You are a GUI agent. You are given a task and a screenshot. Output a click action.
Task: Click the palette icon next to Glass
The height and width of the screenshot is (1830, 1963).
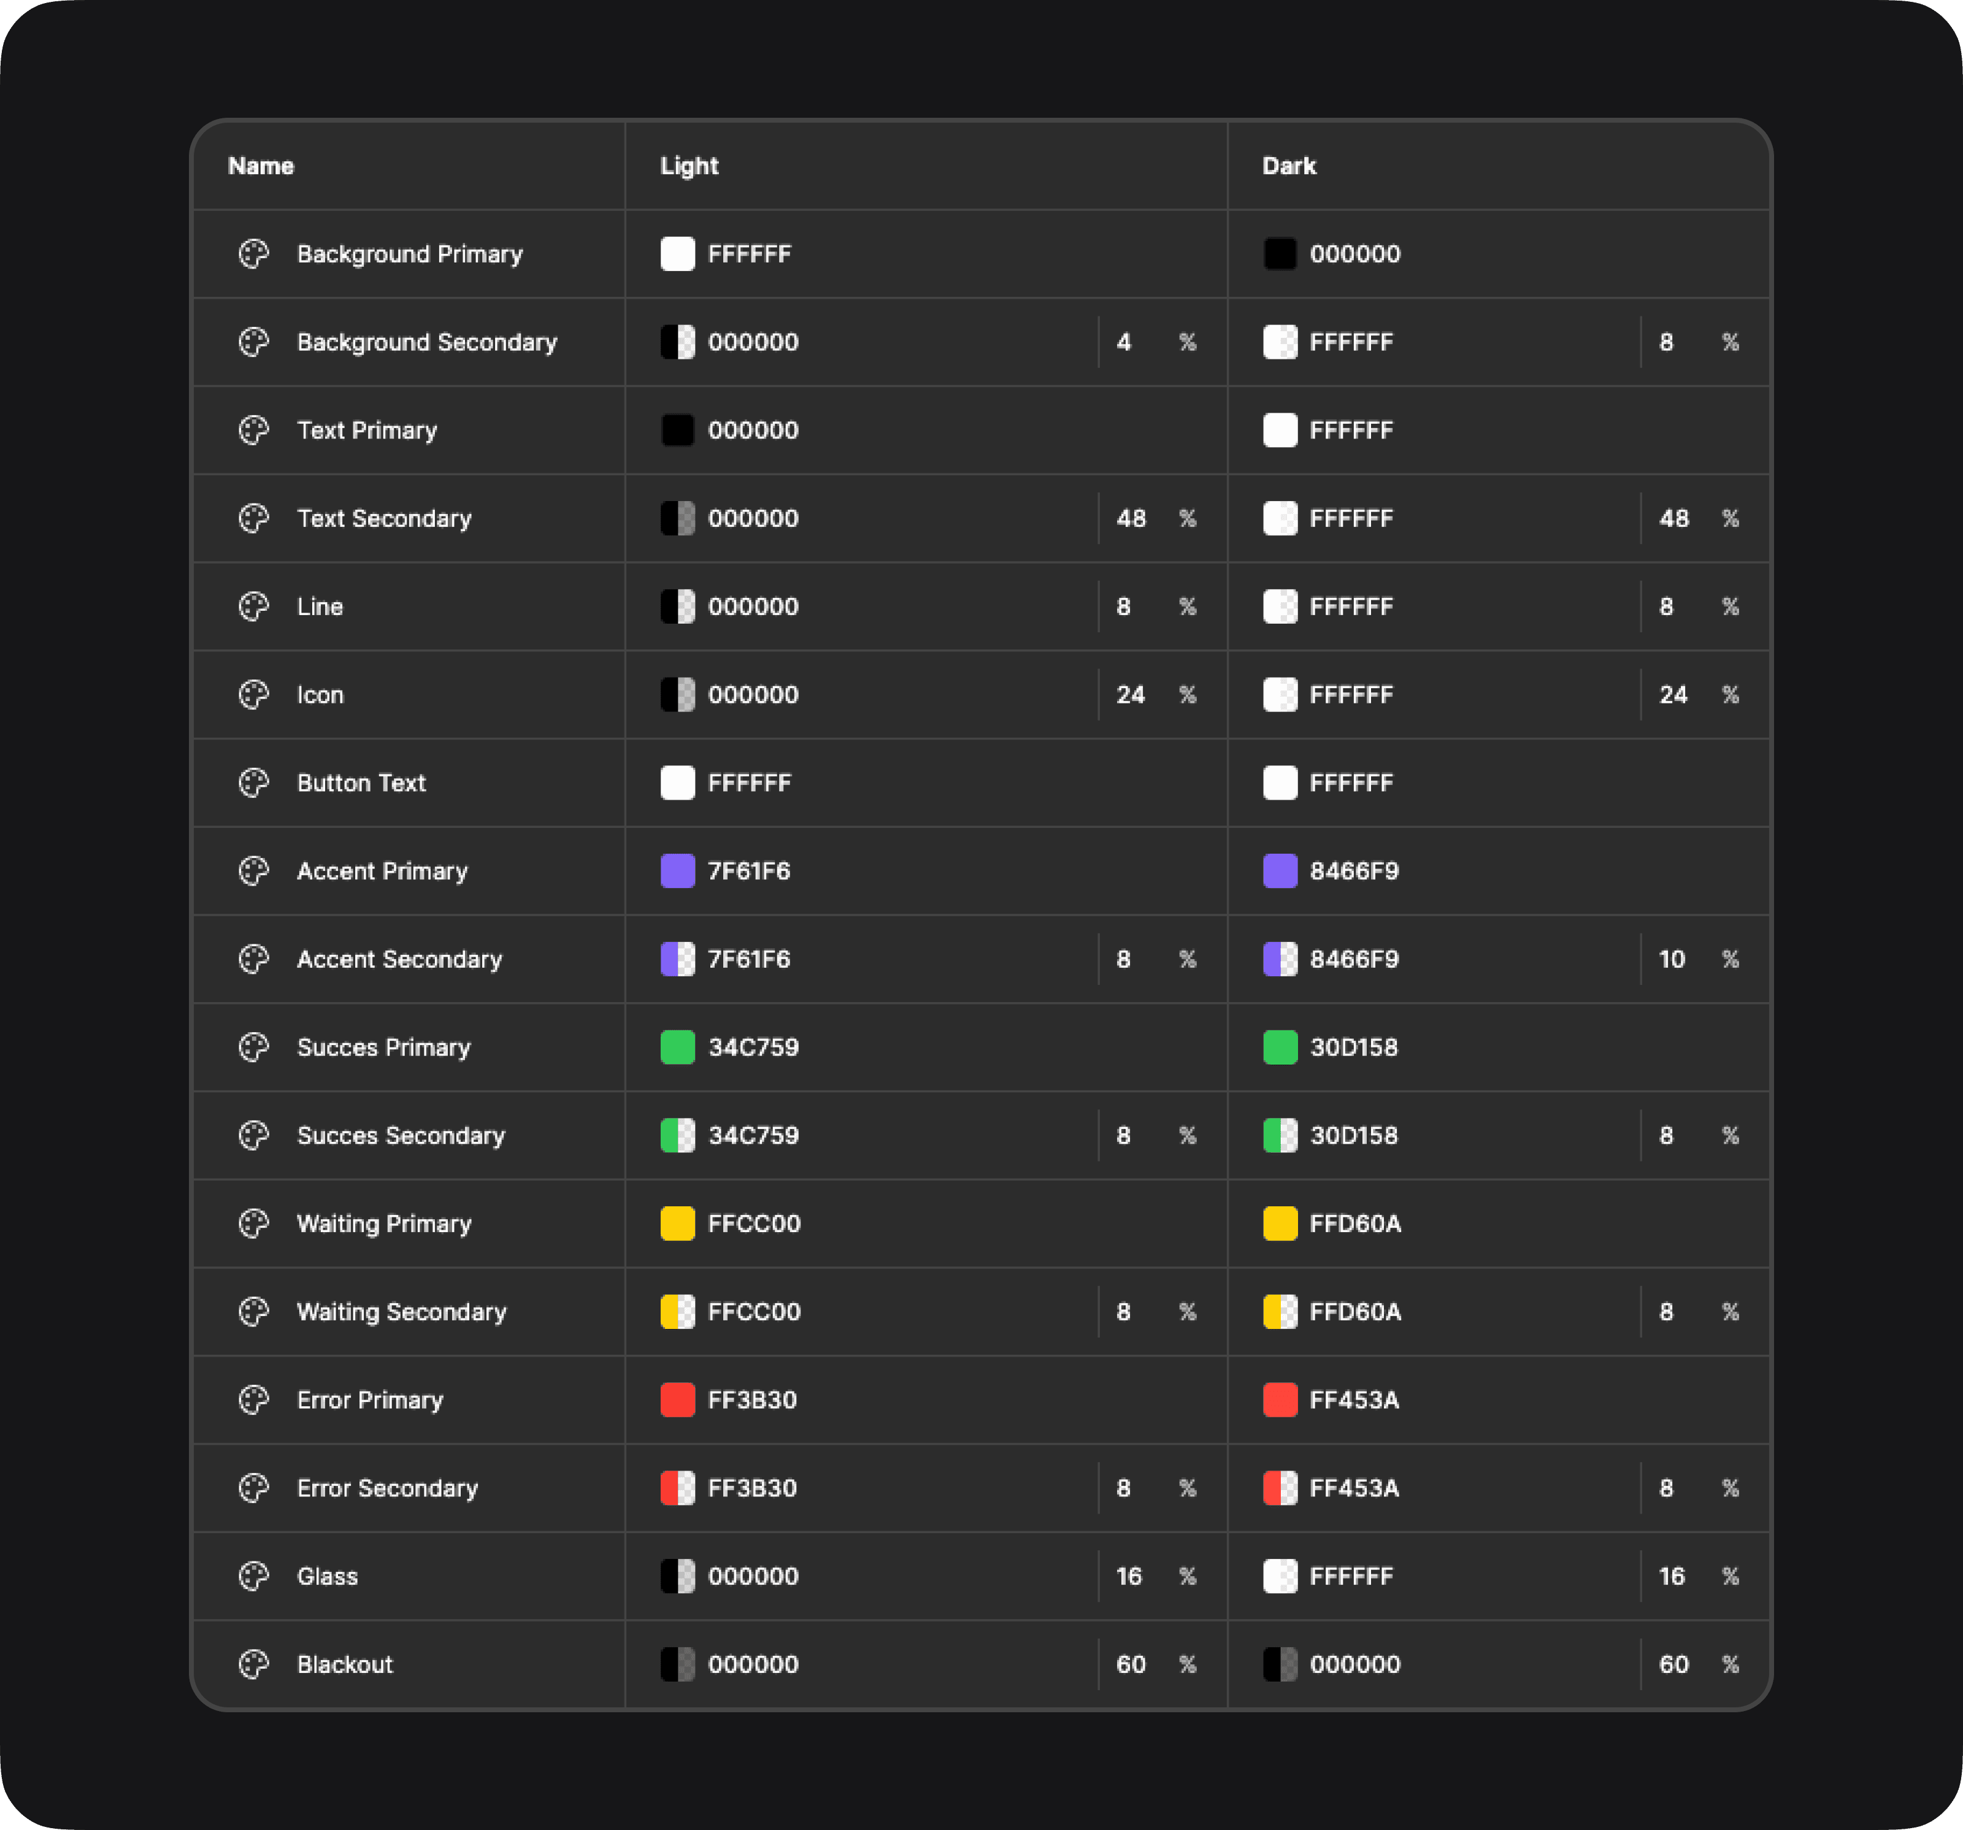pos(254,1575)
